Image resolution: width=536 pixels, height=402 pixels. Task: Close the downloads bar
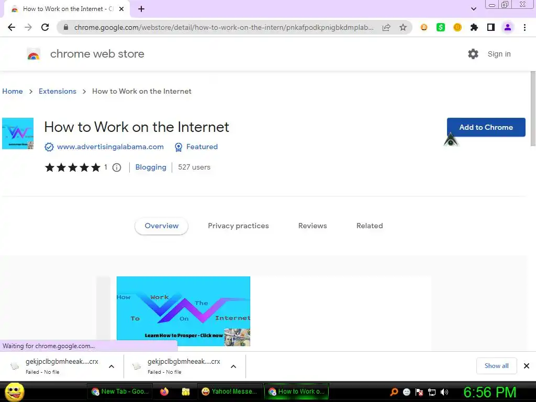point(527,366)
